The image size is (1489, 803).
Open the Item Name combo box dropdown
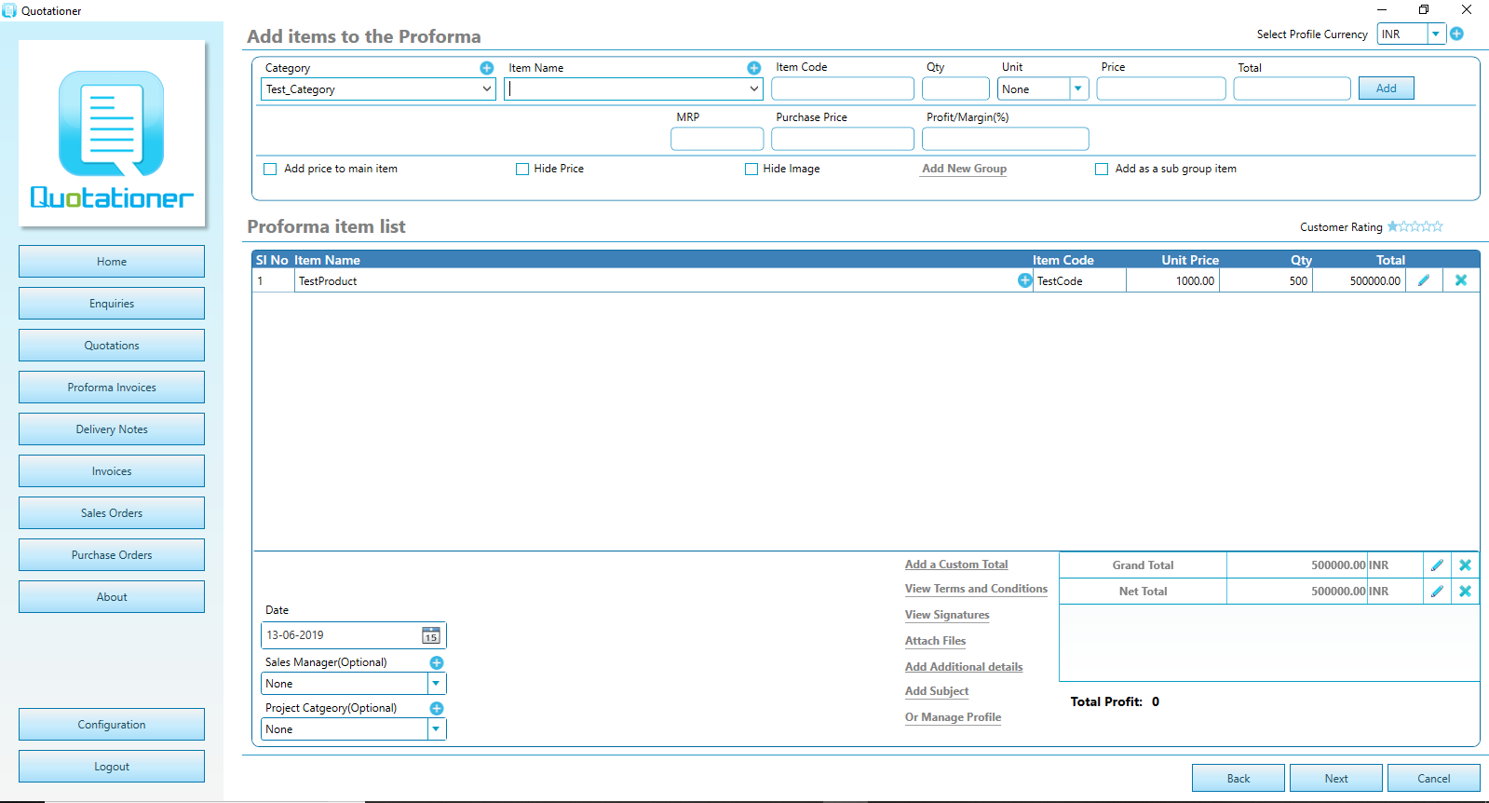(753, 89)
